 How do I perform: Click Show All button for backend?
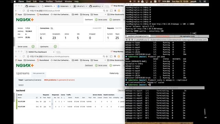pyautogui.click(x=121, y=91)
